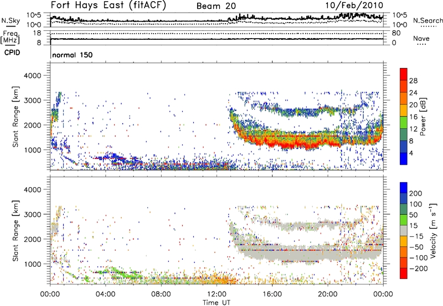Screen dimensions: 443x306
Task: Click the "08:00" time tick label
Action: (x=161, y=294)
